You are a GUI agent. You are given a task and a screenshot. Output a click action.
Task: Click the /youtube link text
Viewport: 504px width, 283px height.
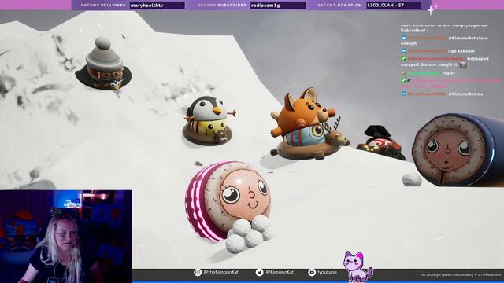(328, 272)
